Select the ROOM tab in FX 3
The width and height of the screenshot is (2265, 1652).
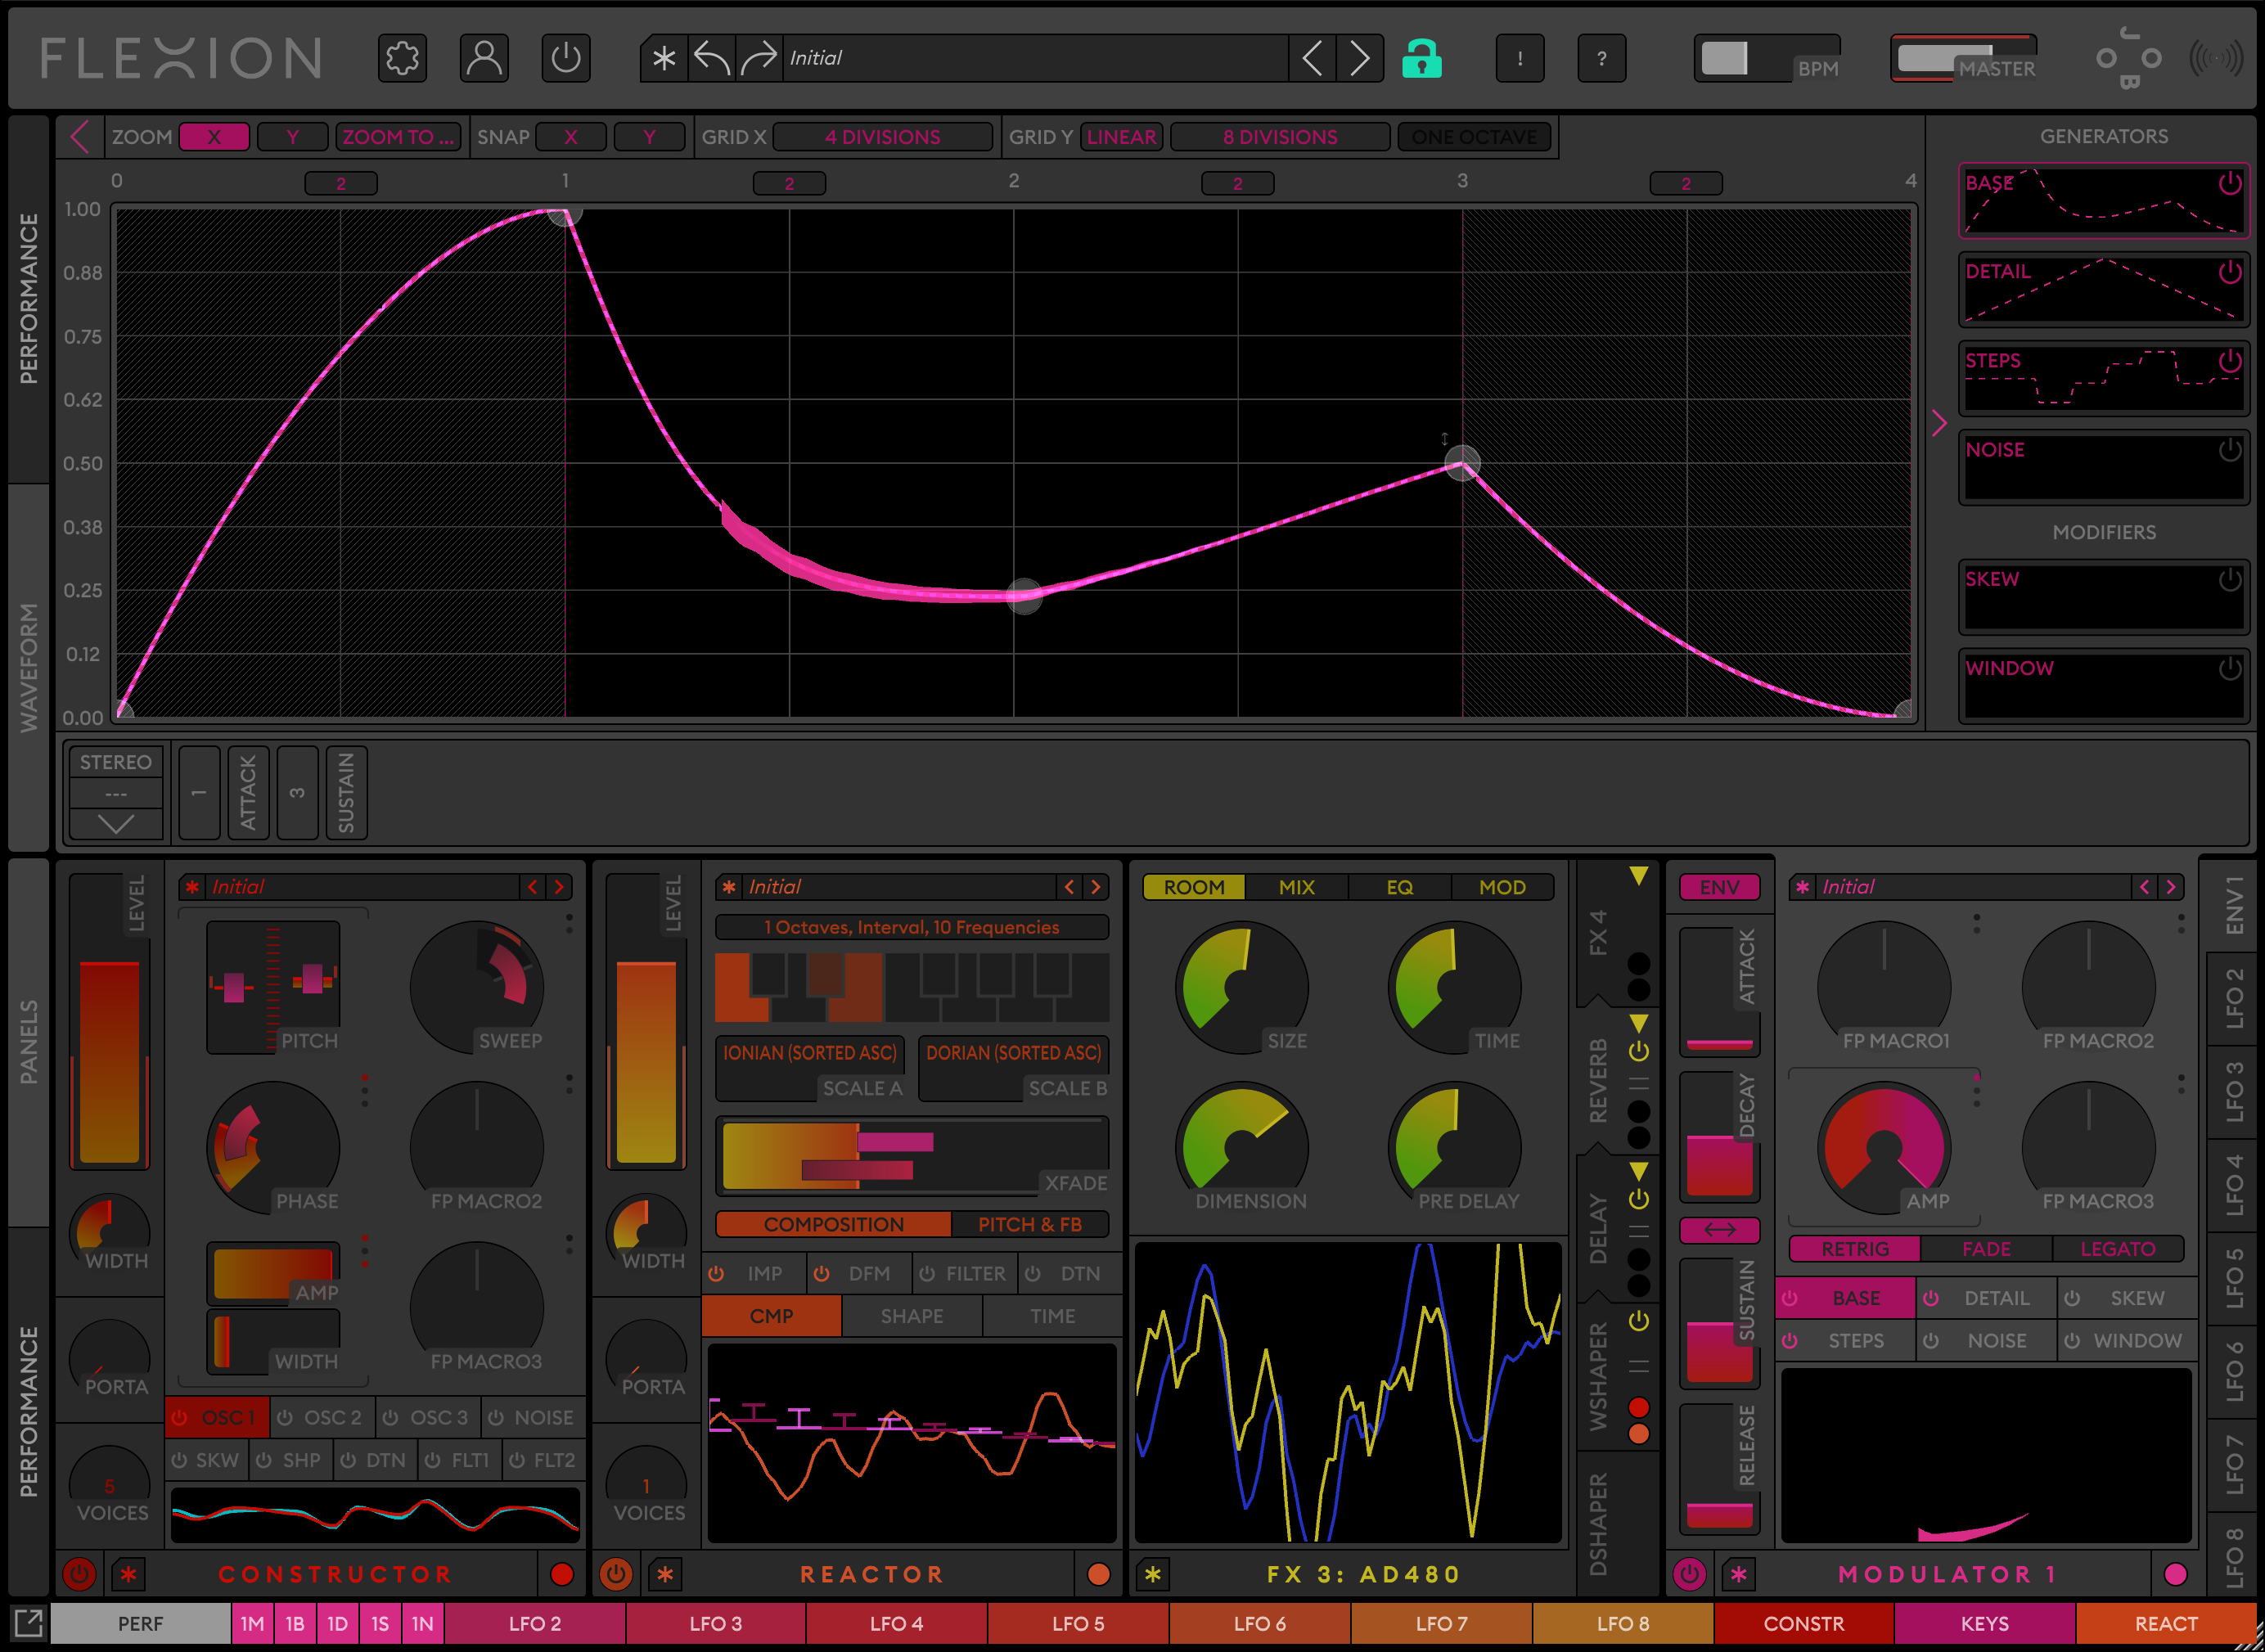pos(1194,887)
